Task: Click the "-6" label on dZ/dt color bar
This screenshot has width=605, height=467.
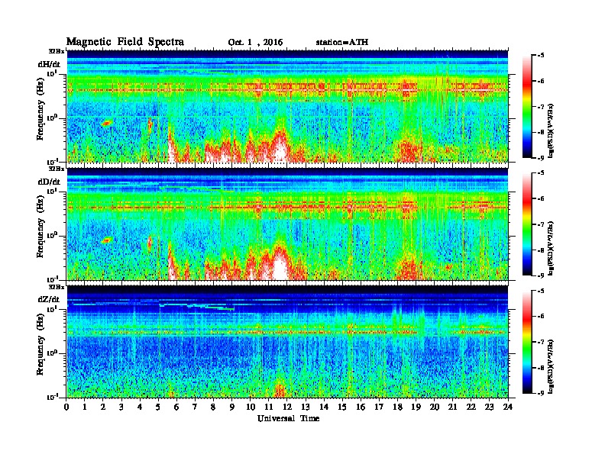Action: [x=541, y=317]
